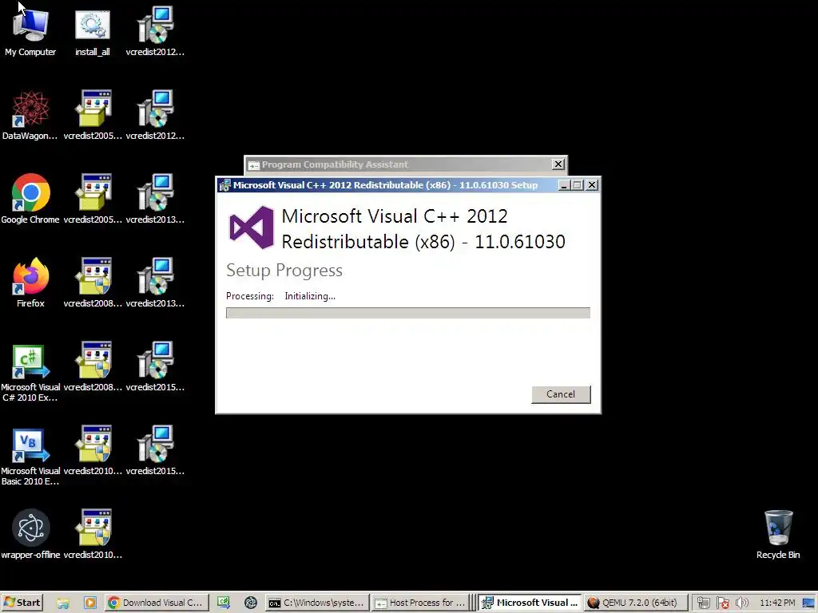Click the 11:42 PM taskbar clock
The height and width of the screenshot is (613, 818).
click(777, 603)
